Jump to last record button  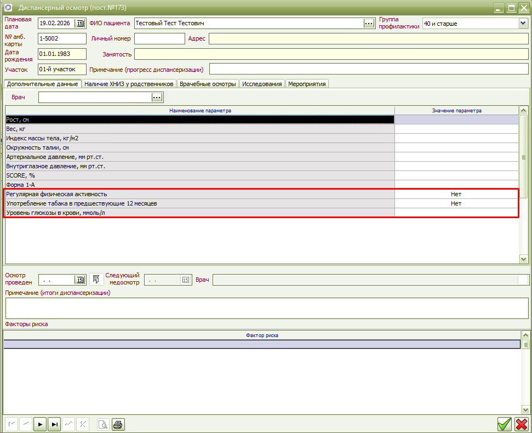coord(54,424)
